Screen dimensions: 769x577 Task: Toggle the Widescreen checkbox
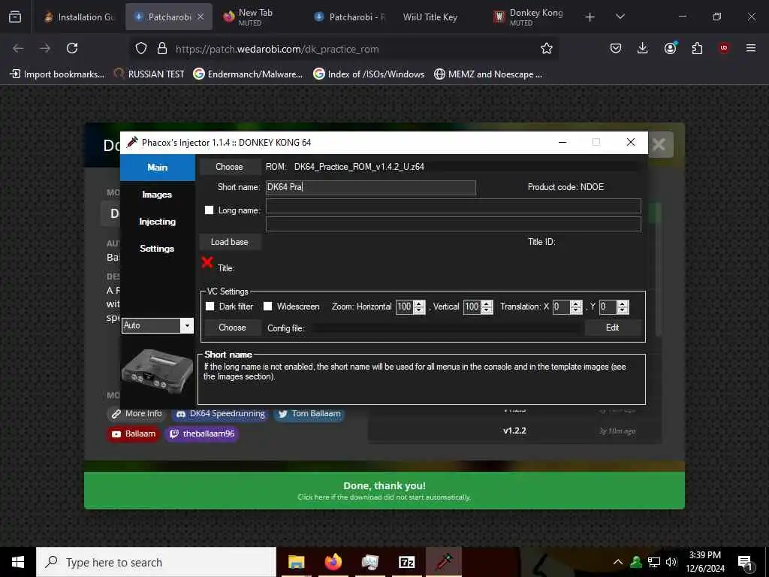(268, 307)
